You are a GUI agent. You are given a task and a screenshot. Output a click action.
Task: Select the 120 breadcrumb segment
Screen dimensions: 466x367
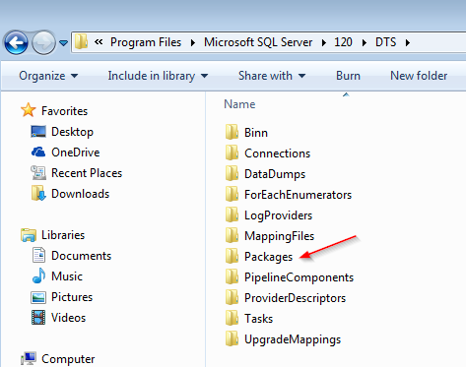coord(343,42)
